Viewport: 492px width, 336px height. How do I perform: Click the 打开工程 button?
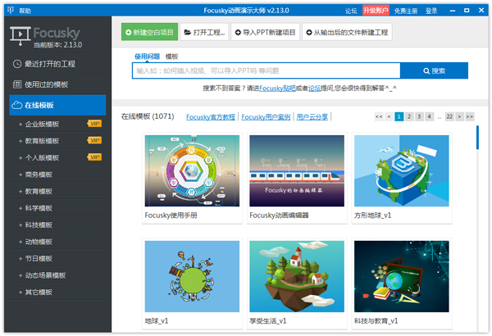pos(204,32)
